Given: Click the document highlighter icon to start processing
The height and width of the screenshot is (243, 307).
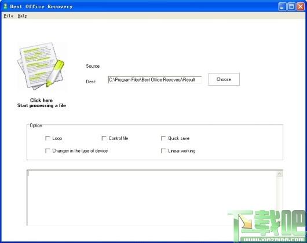Looking at the screenshot, I should coord(41,66).
